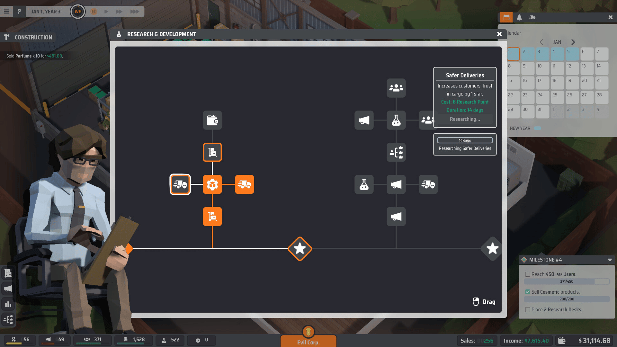Collapse the Milestone #4 panel
The height and width of the screenshot is (347, 617).
point(610,260)
